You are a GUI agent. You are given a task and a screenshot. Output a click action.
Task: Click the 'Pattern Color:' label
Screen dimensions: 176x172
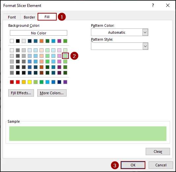point(103,25)
